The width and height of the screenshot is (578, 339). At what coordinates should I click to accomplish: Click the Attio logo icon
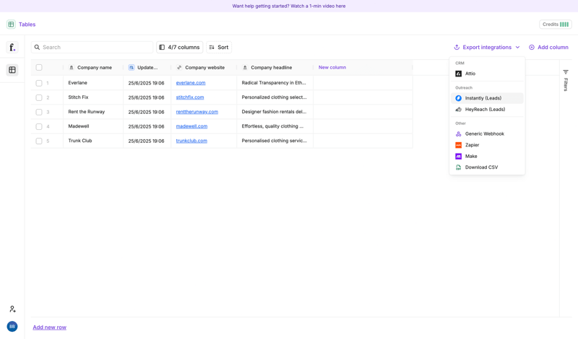[458, 74]
